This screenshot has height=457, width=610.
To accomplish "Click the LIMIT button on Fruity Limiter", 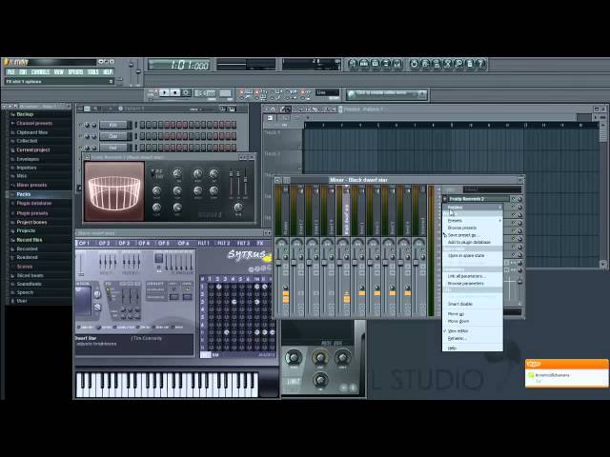I will click(x=294, y=382).
